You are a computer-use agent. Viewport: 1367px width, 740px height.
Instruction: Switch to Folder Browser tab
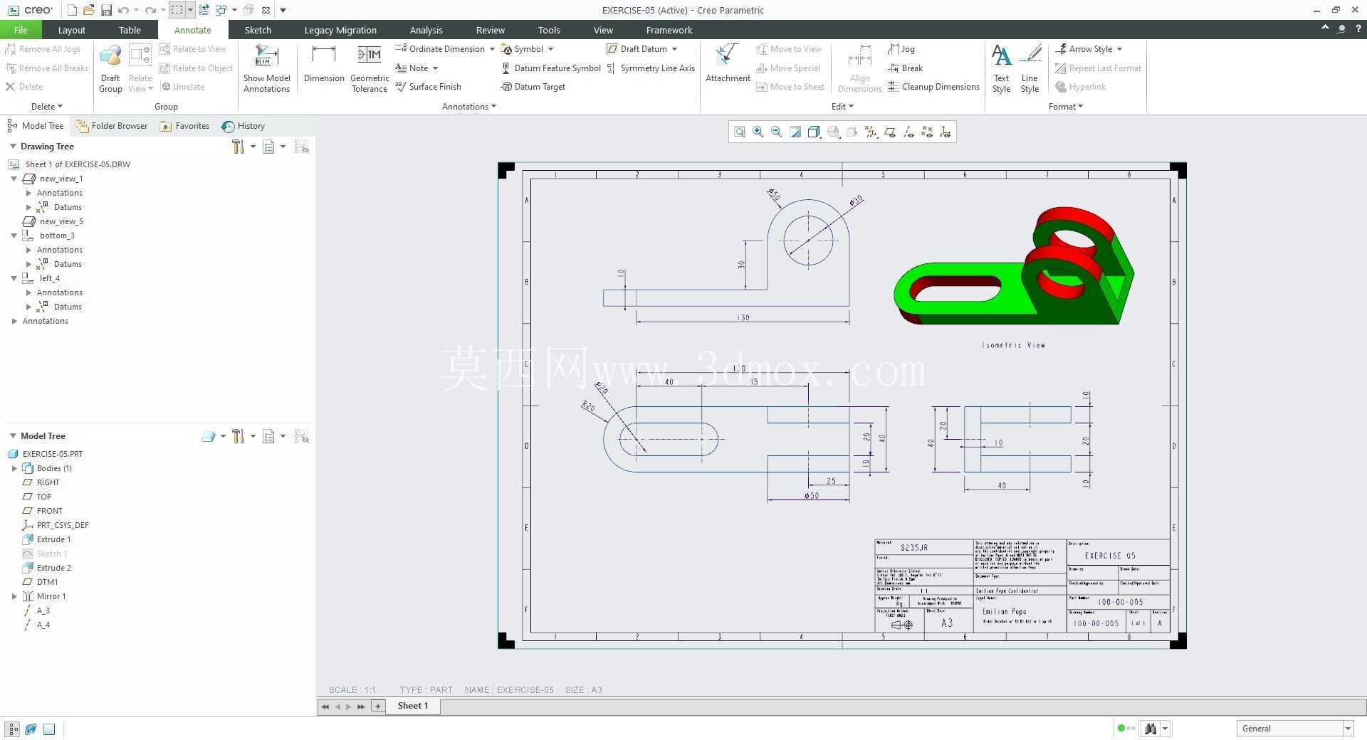tap(112, 126)
